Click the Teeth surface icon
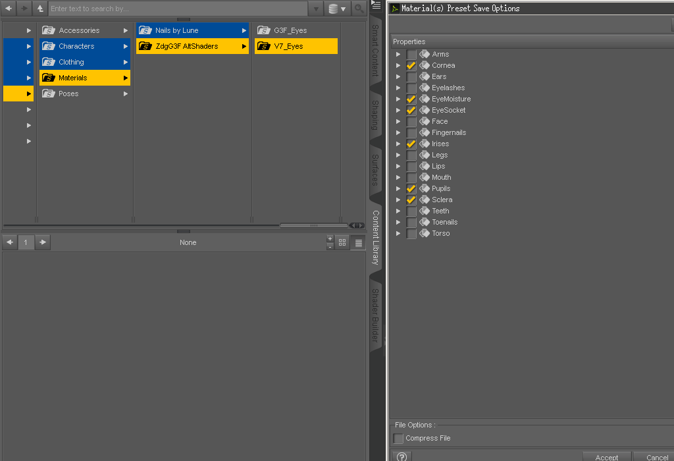Viewport: 674px width, 461px height. point(425,211)
